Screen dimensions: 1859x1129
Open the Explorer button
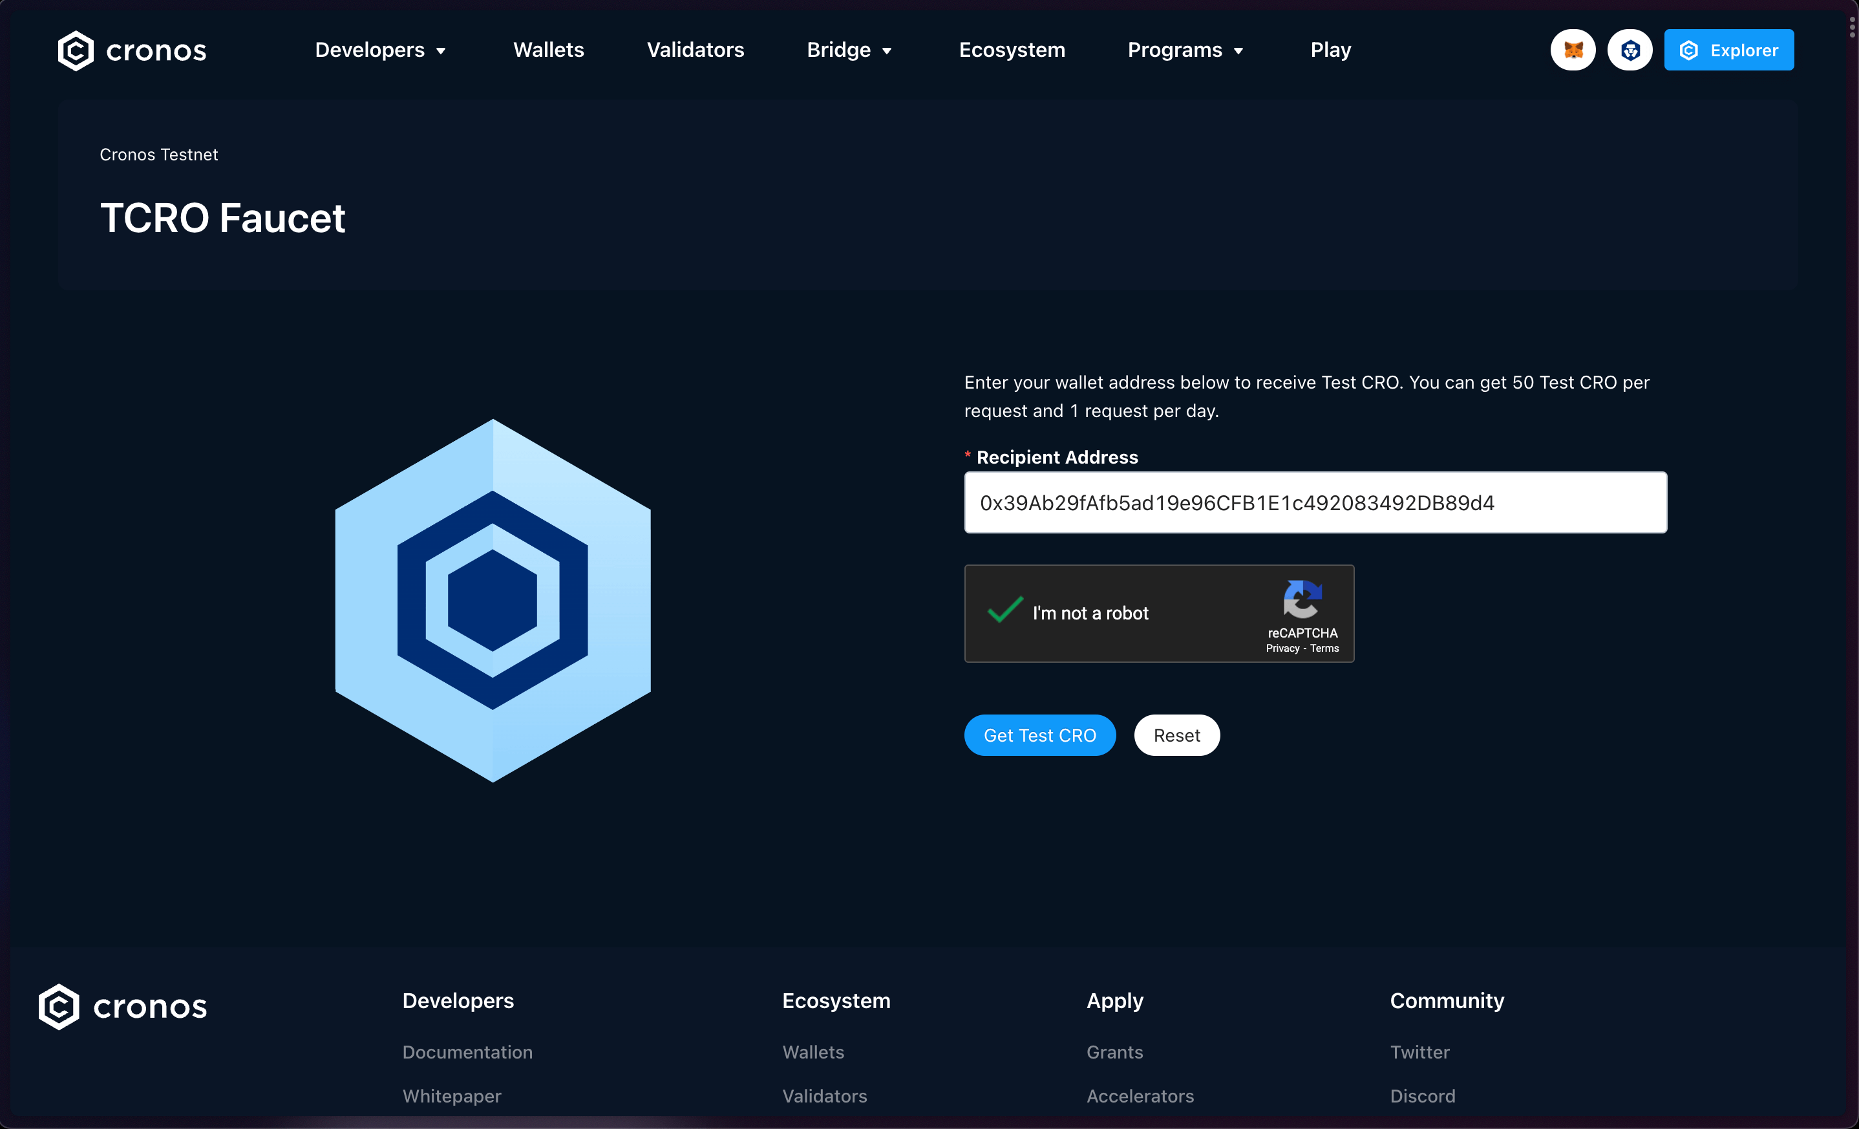(1728, 50)
